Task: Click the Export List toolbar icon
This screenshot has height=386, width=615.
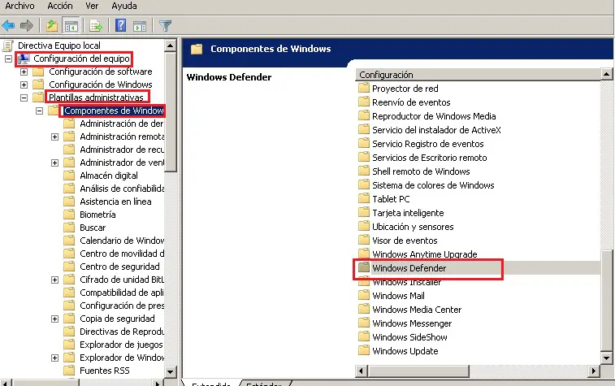Action: [96, 26]
